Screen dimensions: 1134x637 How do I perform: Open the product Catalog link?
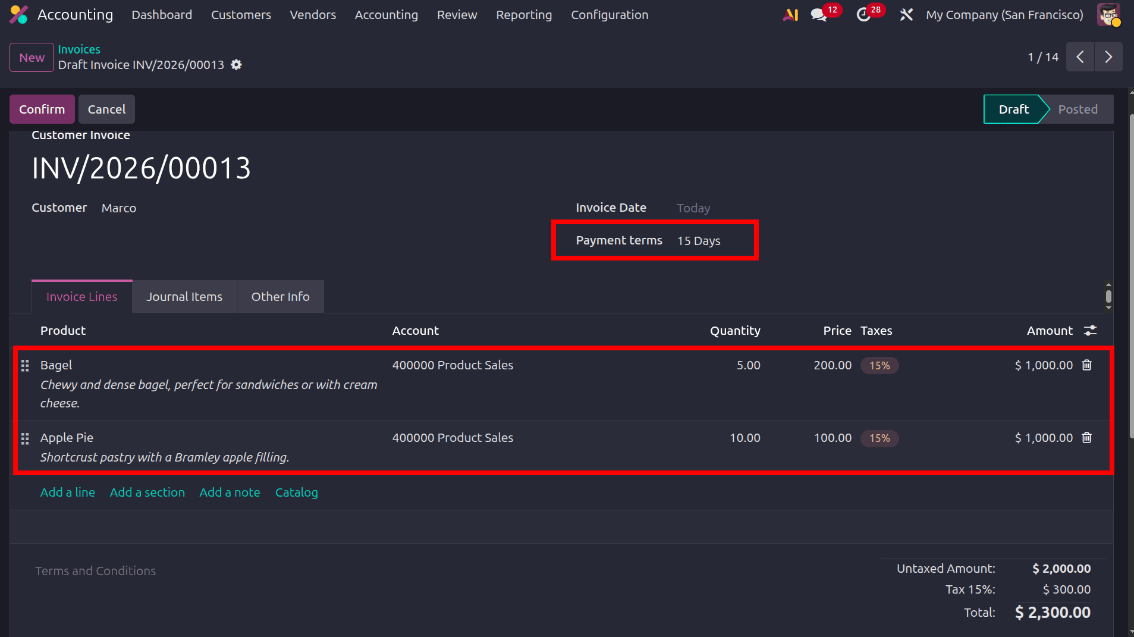pos(297,492)
